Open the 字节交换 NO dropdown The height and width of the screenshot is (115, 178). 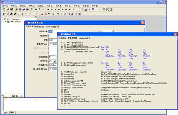[x=54, y=61]
